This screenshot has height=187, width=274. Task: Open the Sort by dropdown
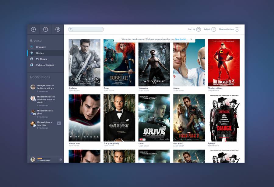tap(198, 29)
